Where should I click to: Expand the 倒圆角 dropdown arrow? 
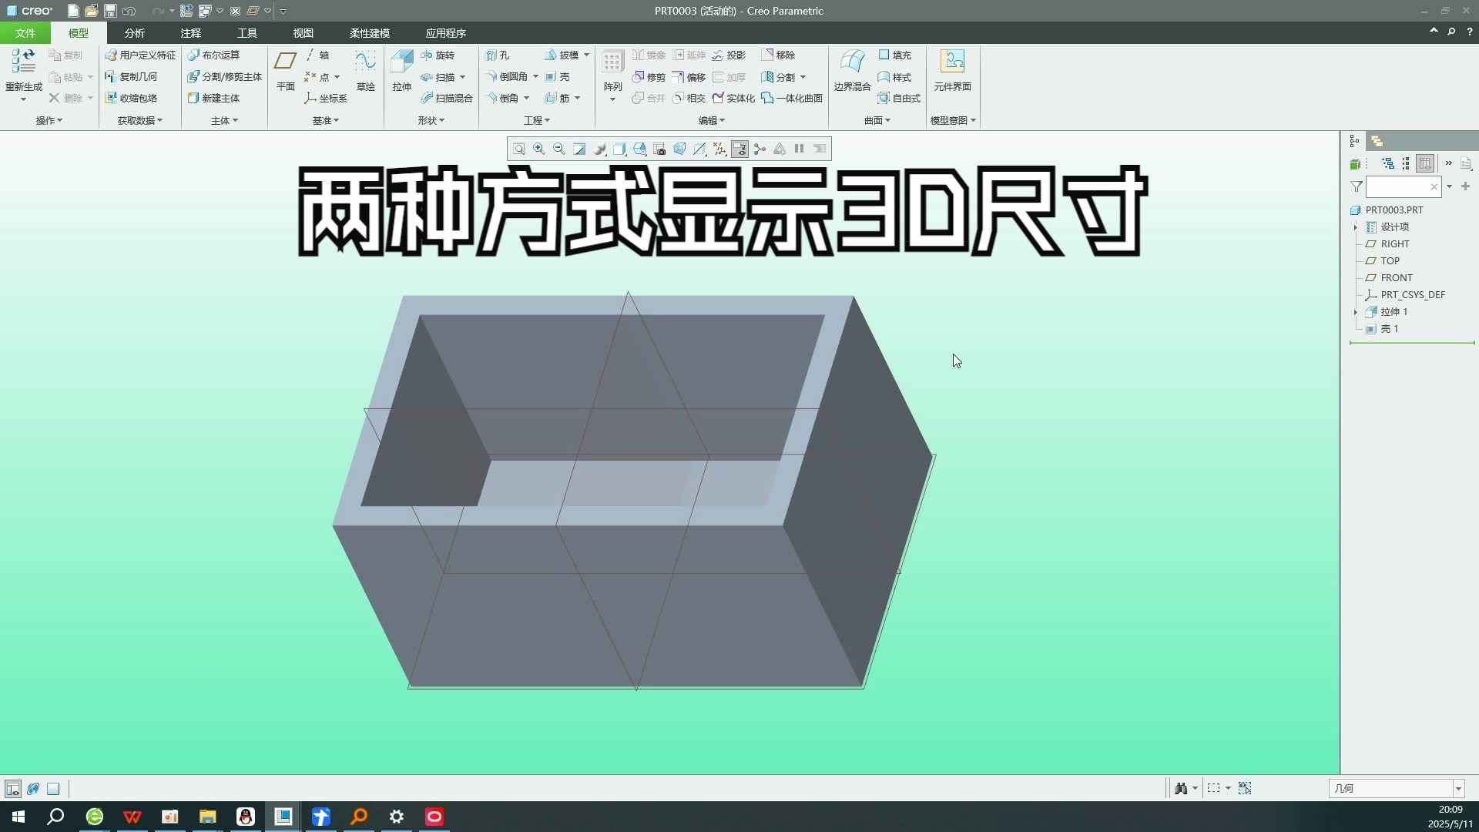coord(536,76)
